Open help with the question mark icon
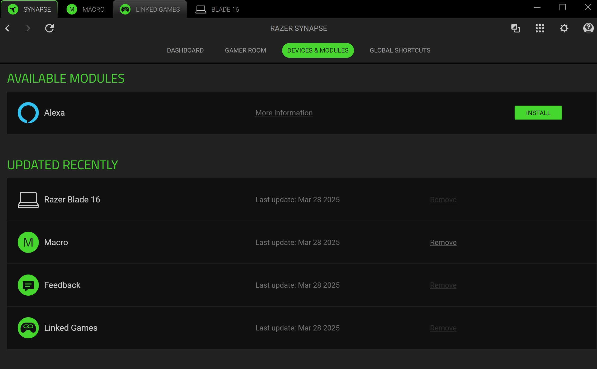The height and width of the screenshot is (369, 597). click(588, 28)
